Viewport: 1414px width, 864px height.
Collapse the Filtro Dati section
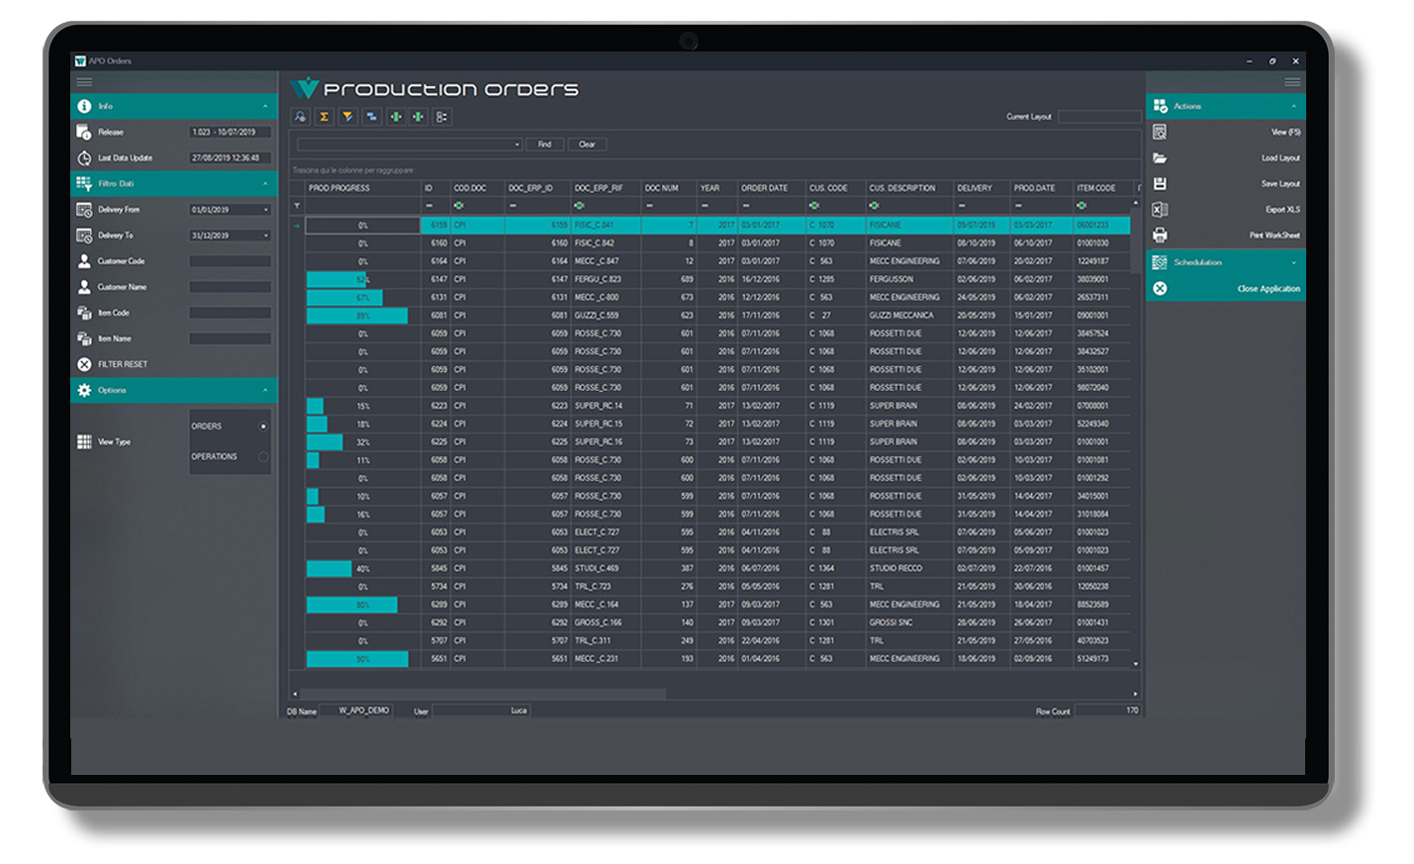pos(265,183)
